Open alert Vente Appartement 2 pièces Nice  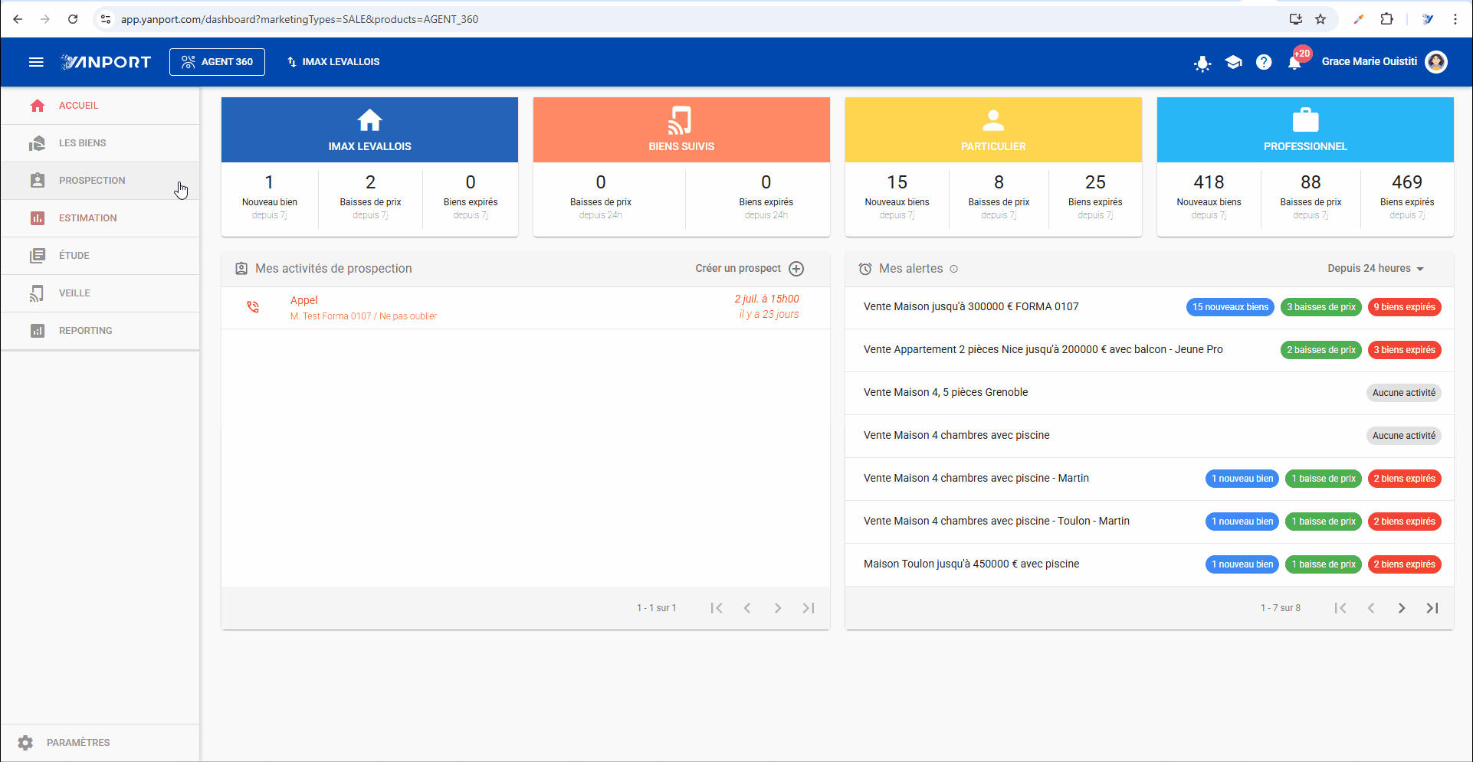[1043, 350]
